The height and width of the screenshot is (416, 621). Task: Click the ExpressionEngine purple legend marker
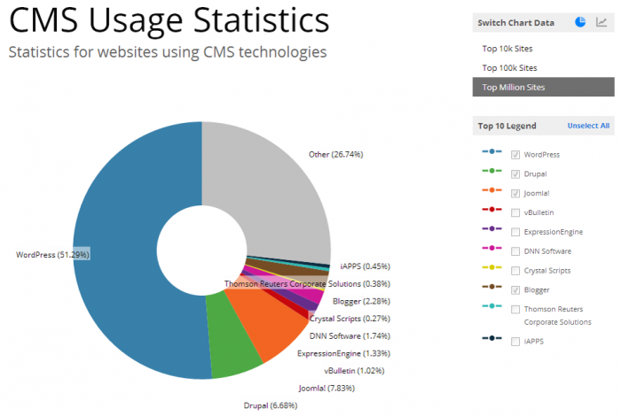click(x=491, y=228)
